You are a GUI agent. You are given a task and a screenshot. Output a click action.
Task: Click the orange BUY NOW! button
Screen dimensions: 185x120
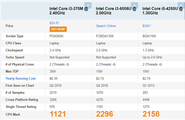point(58,29)
